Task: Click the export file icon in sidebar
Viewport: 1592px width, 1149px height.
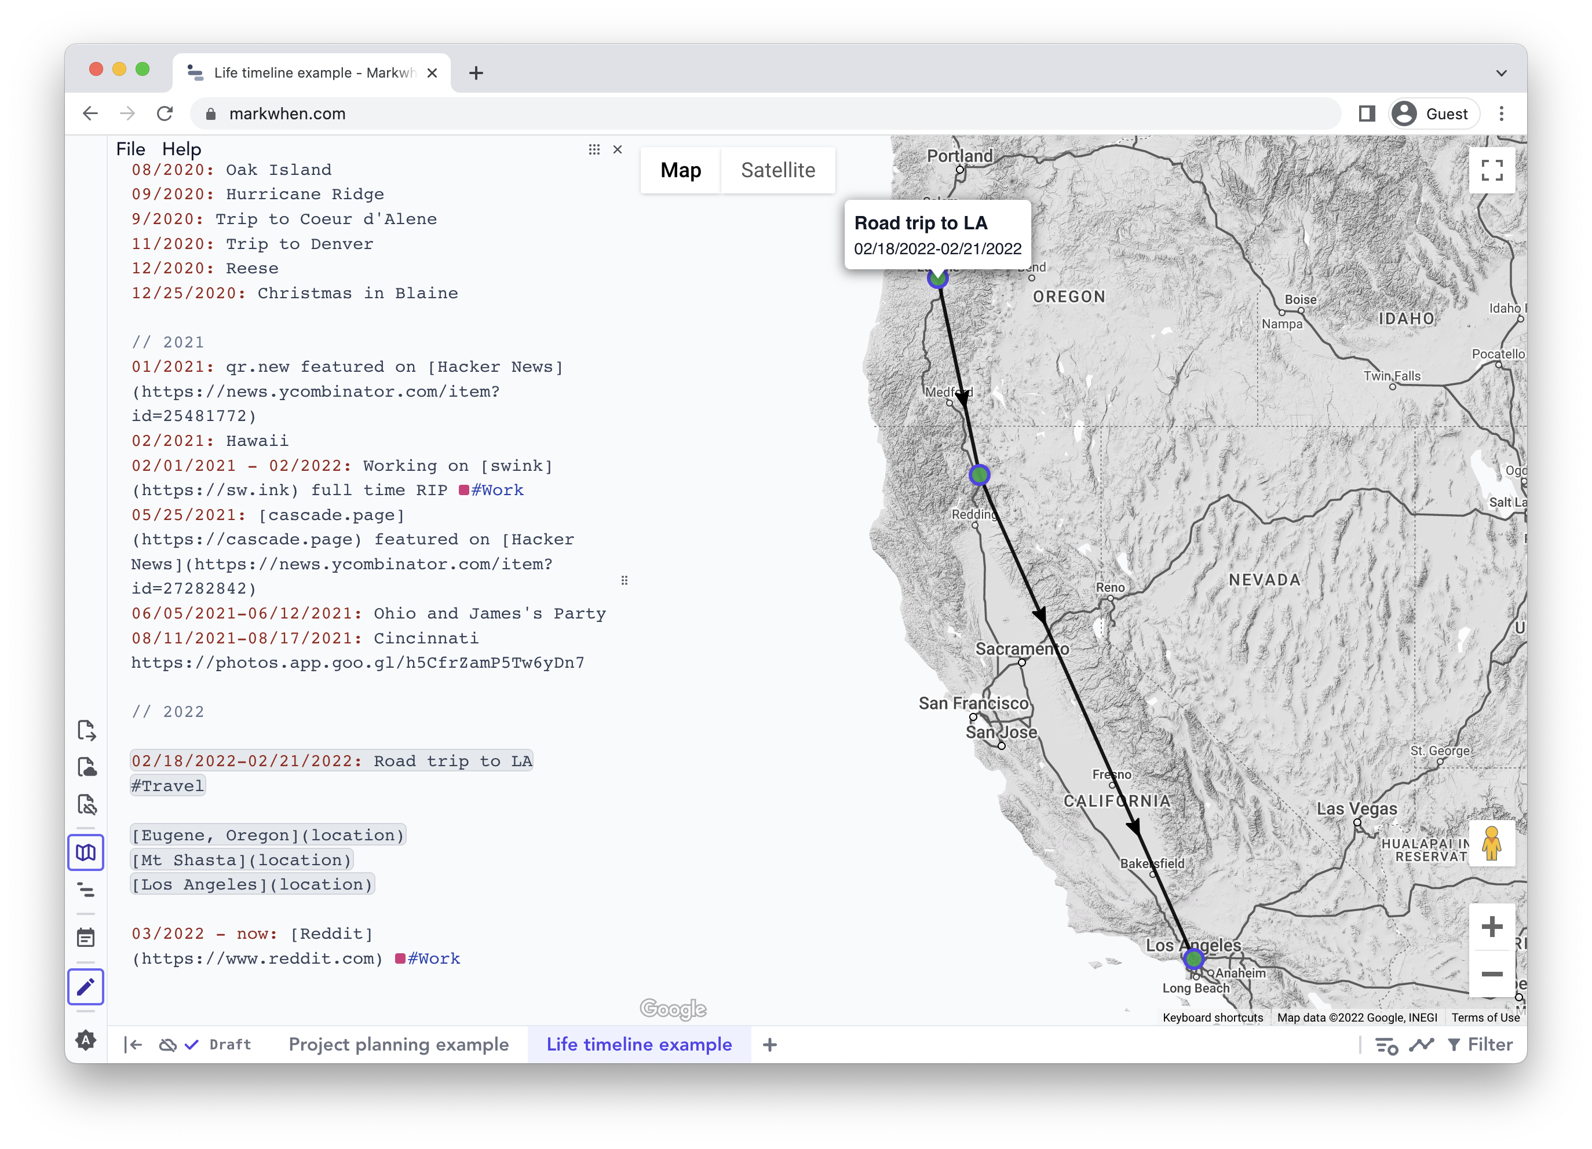Action: click(x=86, y=730)
